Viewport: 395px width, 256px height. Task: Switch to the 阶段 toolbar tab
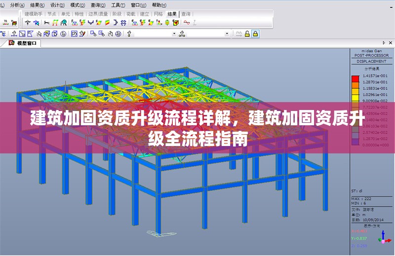click(x=117, y=14)
